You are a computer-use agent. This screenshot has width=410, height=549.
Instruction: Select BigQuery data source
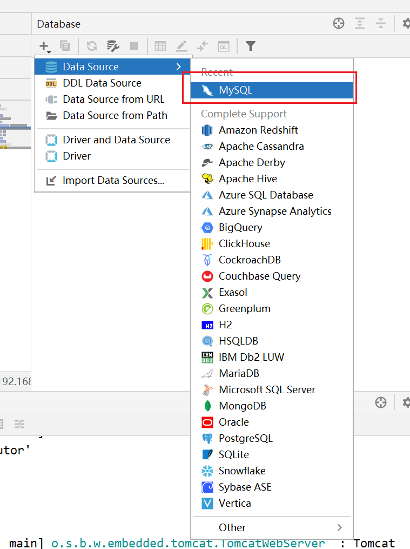tap(272, 227)
